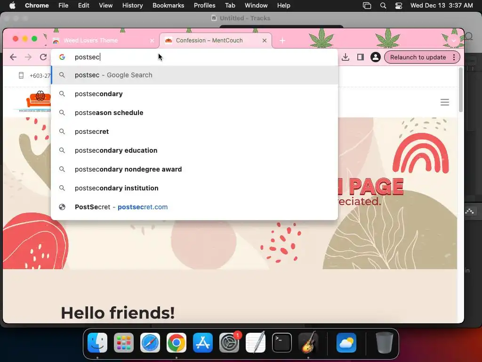Image resolution: width=482 pixels, height=362 pixels.
Task: Click the Chrome back arrow
Action: [13, 57]
